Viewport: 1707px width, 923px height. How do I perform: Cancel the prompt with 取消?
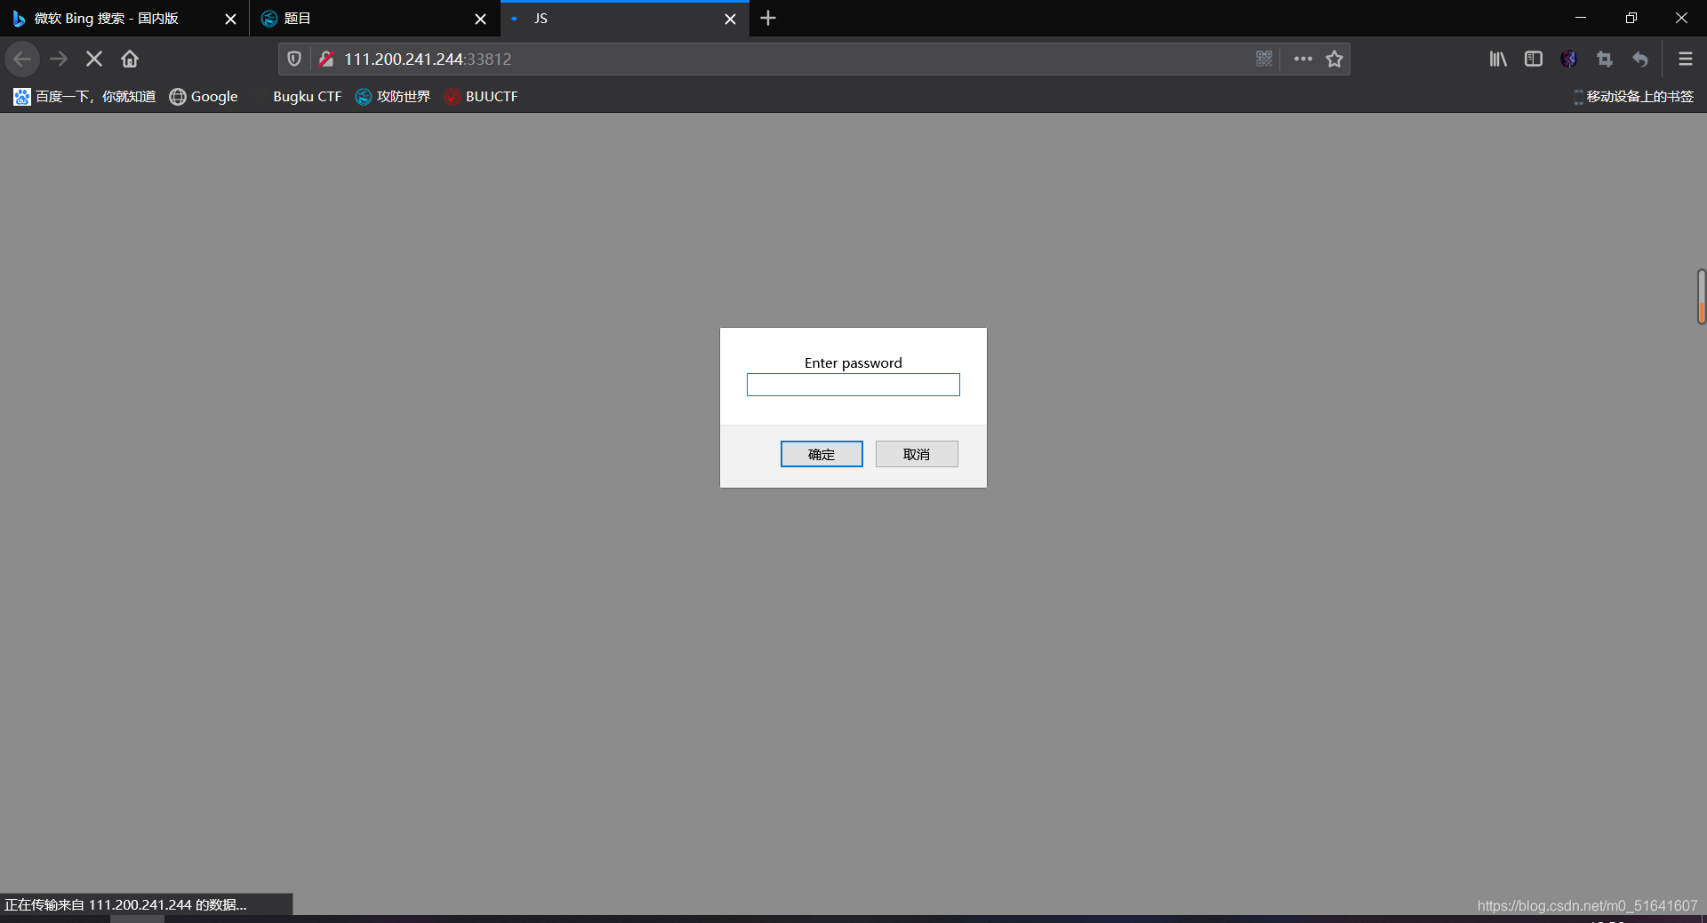click(x=917, y=454)
